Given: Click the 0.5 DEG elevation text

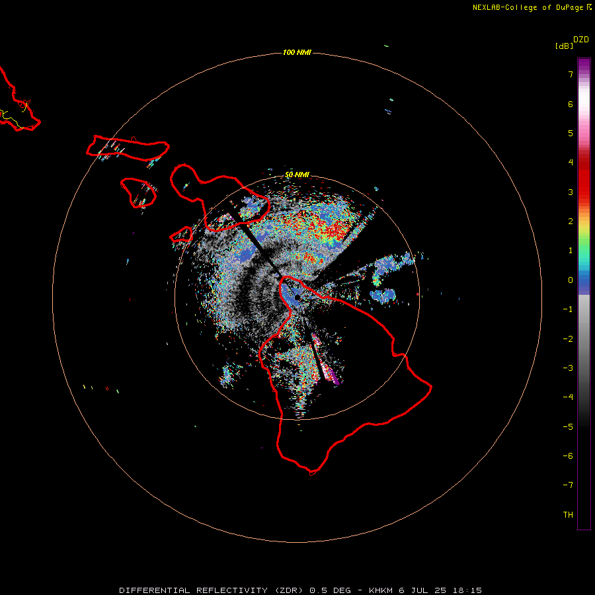Looking at the screenshot, I should [x=330, y=590].
